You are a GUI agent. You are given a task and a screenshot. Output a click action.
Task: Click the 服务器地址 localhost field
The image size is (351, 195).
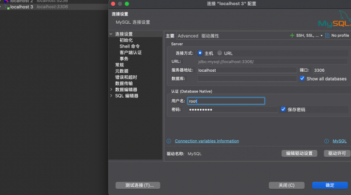point(247,70)
